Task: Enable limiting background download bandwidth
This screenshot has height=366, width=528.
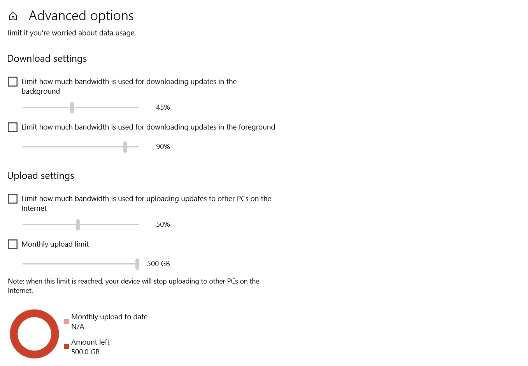Action: point(12,82)
